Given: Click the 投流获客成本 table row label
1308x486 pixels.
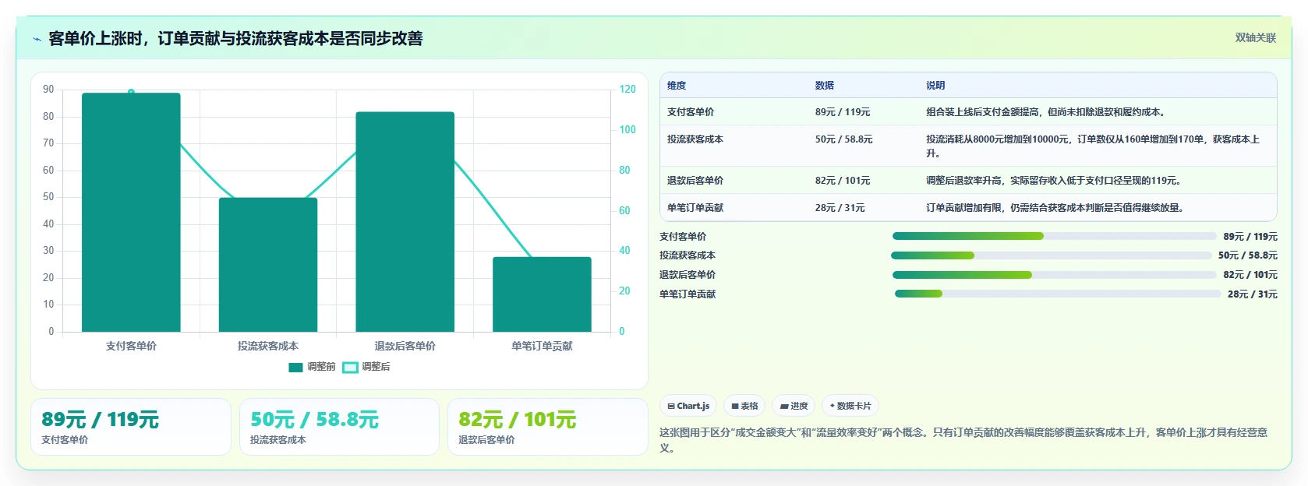Looking at the screenshot, I should pos(695,139).
